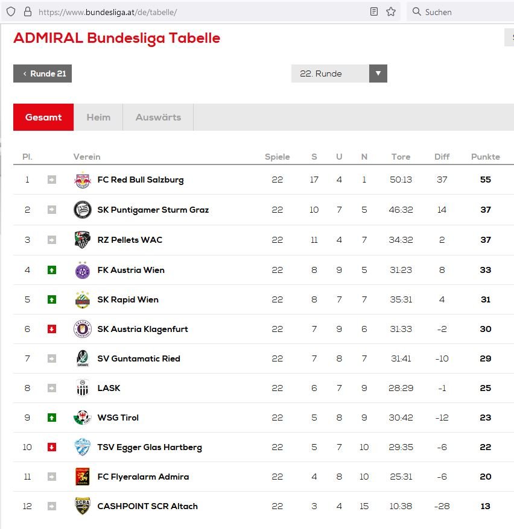Open the WSG Tirol team link
The height and width of the screenshot is (529, 514).
[118, 418]
